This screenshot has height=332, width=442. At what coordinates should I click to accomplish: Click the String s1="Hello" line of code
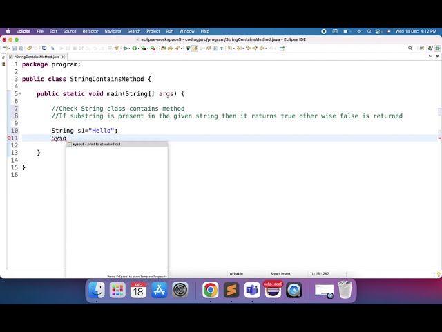click(84, 131)
